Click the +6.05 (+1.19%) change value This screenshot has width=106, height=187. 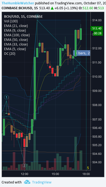point(66,8)
